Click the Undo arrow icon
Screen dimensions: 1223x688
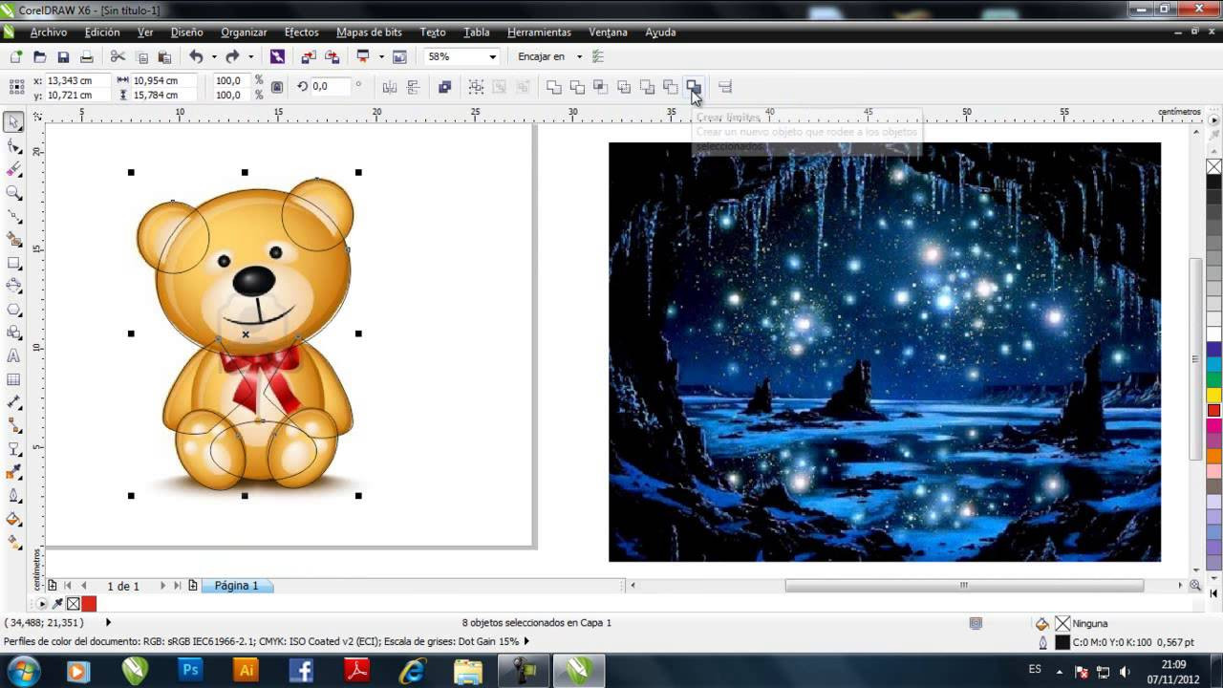click(196, 56)
